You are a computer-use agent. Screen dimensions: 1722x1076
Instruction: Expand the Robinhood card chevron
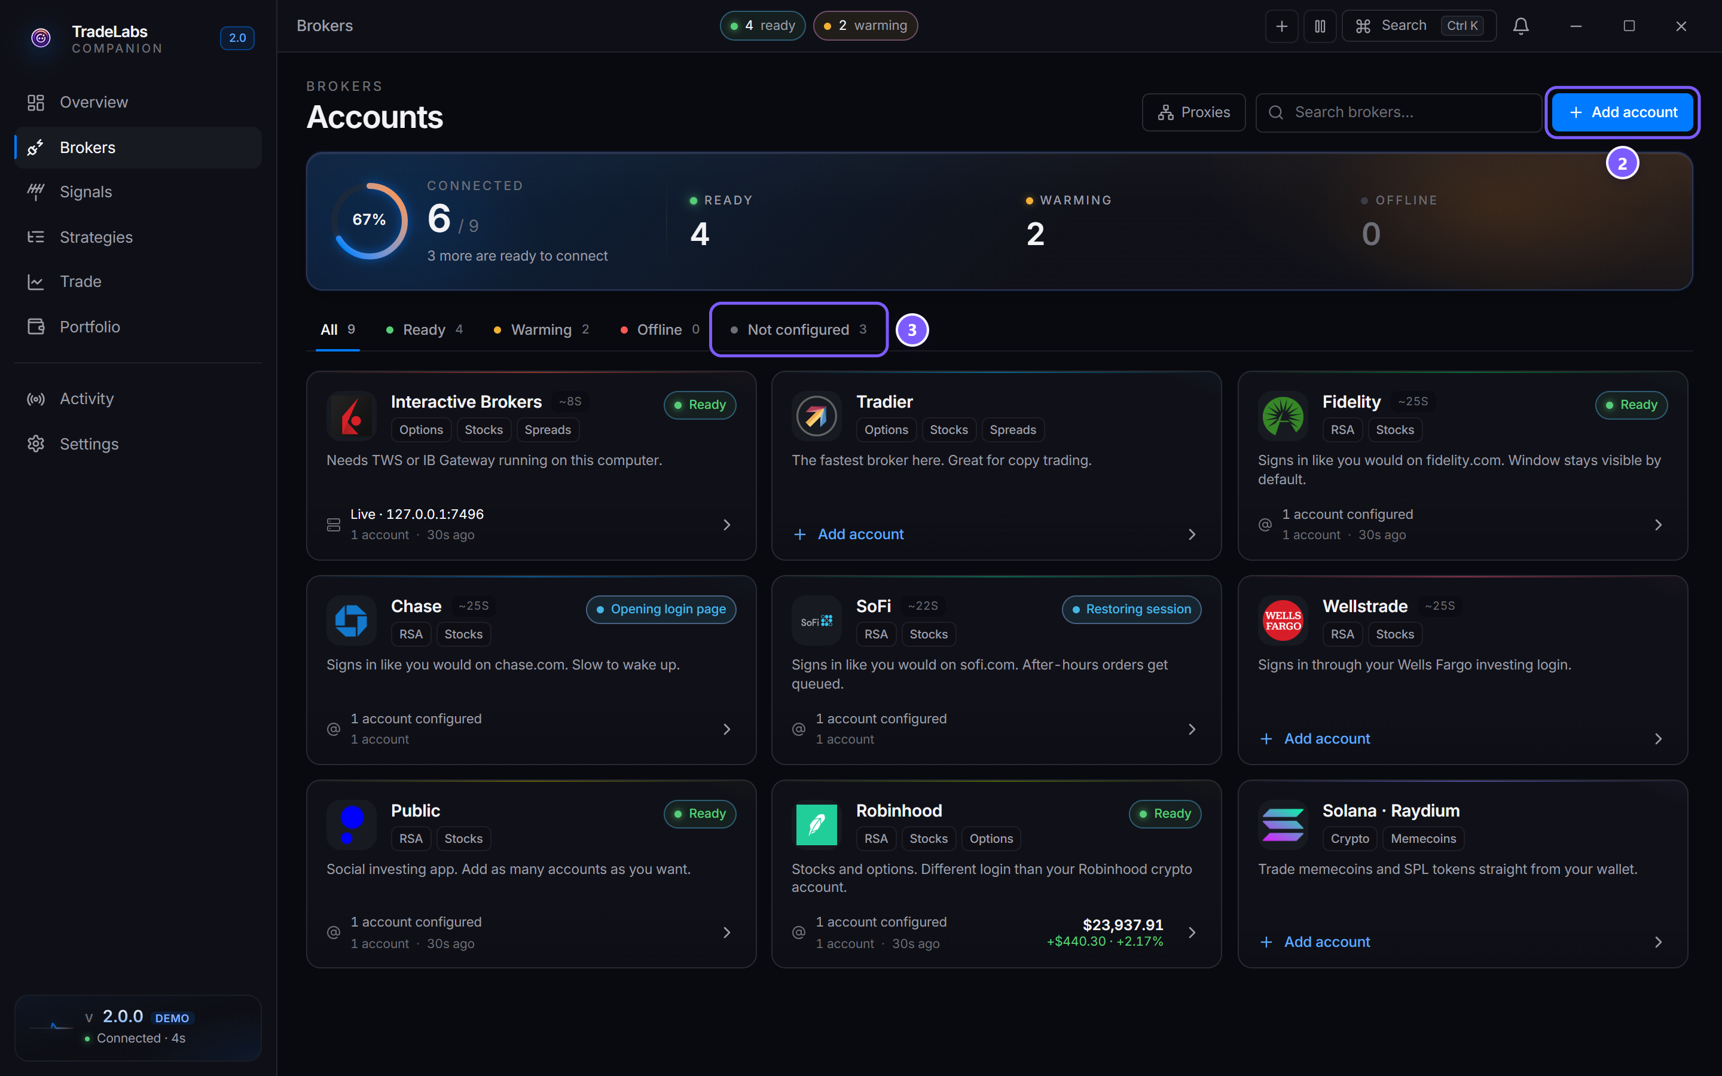pyautogui.click(x=1192, y=933)
